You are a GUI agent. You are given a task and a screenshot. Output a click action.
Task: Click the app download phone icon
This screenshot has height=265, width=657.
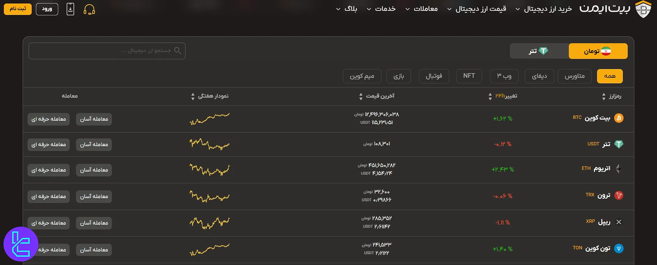pos(70,9)
